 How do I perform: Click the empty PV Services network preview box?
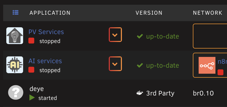(210, 36)
